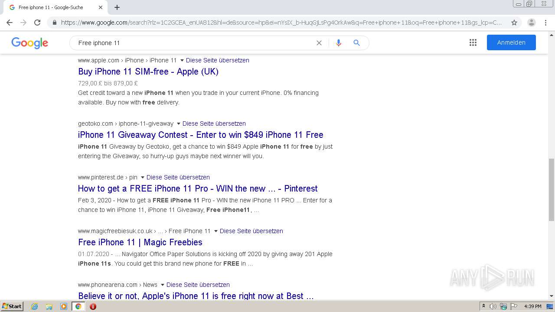Viewport: 555px width, 312px height.
Task: Translate the geotoko.com result page
Action: (x=214, y=123)
